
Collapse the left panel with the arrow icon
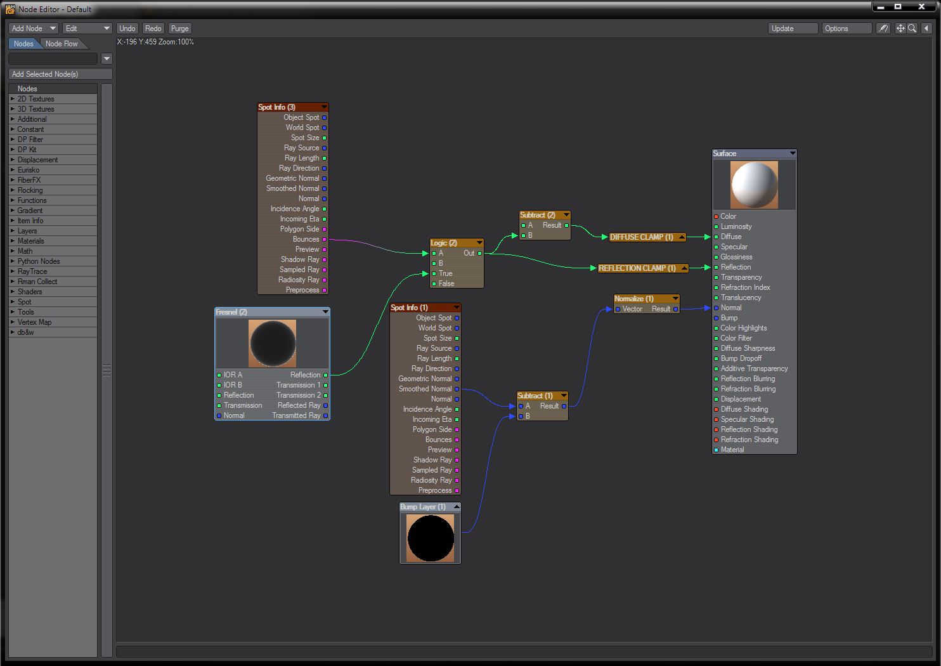pos(926,29)
